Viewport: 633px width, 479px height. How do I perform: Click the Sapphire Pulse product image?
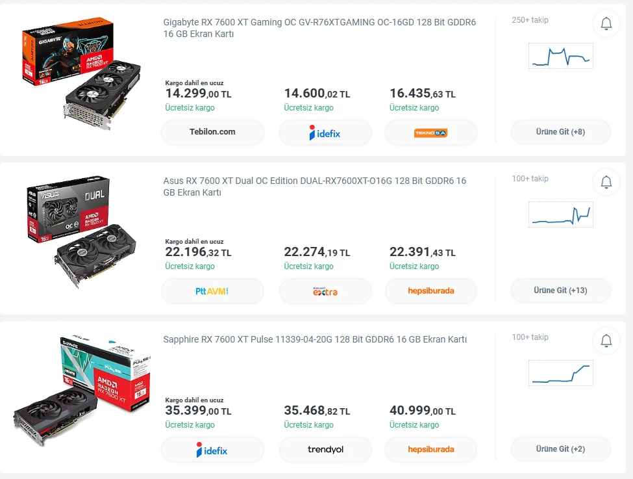(x=81, y=390)
